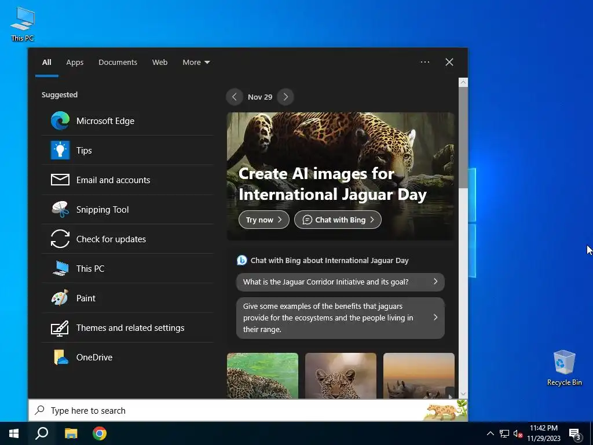Click the Nov 29 date label

pos(260,97)
